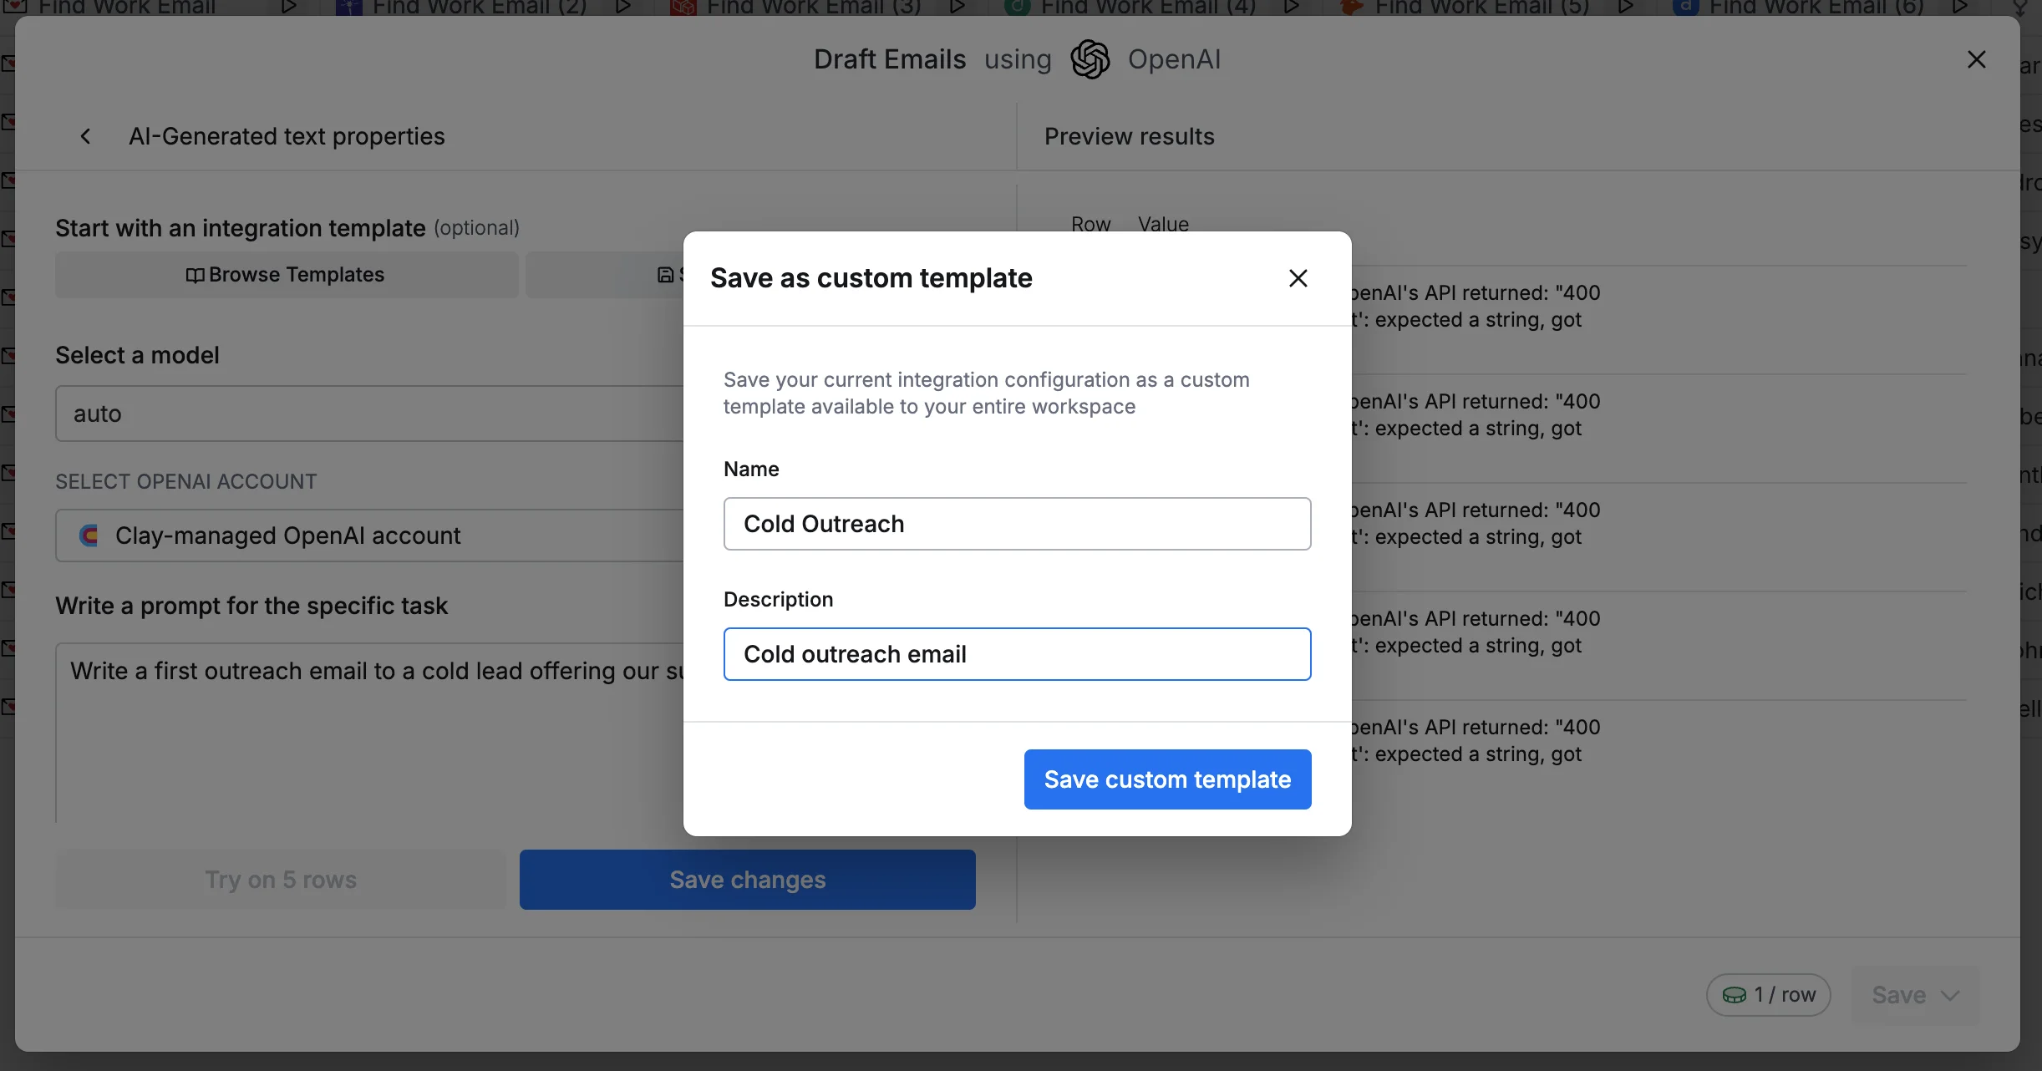Click the save template disk icon
This screenshot has width=2042, height=1071.
665,275
